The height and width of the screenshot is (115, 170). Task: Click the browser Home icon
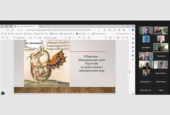[x=12, y=30]
